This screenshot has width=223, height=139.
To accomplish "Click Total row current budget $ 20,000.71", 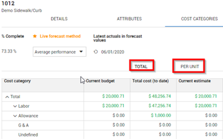I will [x=113, y=96].
